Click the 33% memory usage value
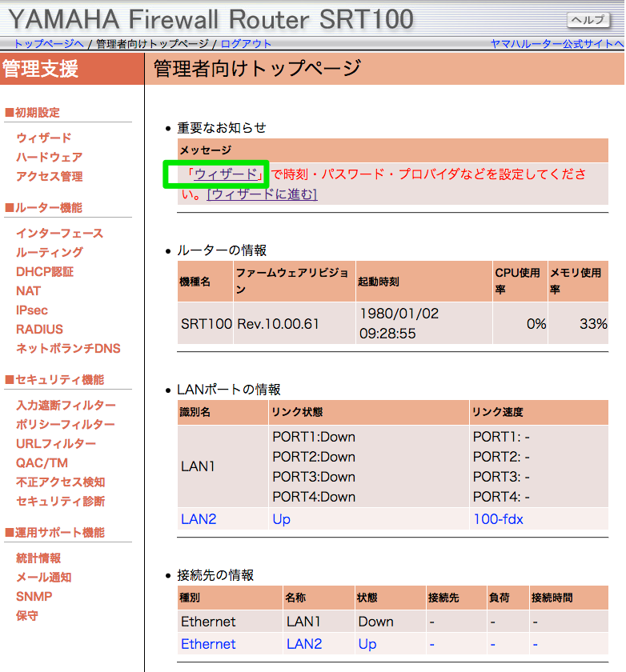This screenshot has height=672, width=626. pos(593,324)
